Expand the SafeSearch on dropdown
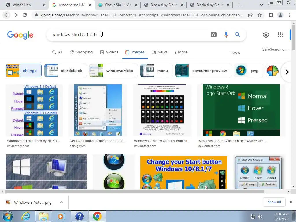This screenshot has height=222, width=296. coord(275,49)
